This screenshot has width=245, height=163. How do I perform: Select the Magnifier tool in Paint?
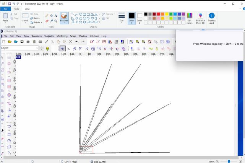point(56,21)
